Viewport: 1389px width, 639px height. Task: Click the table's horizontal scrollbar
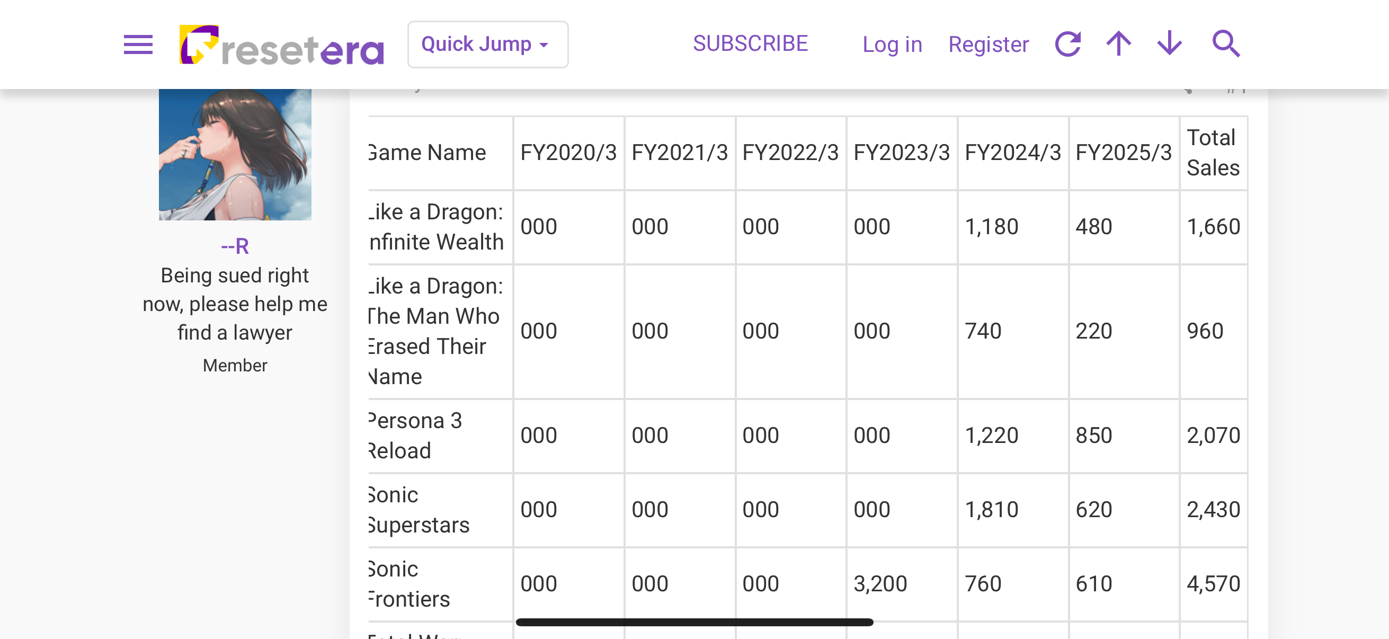694,622
